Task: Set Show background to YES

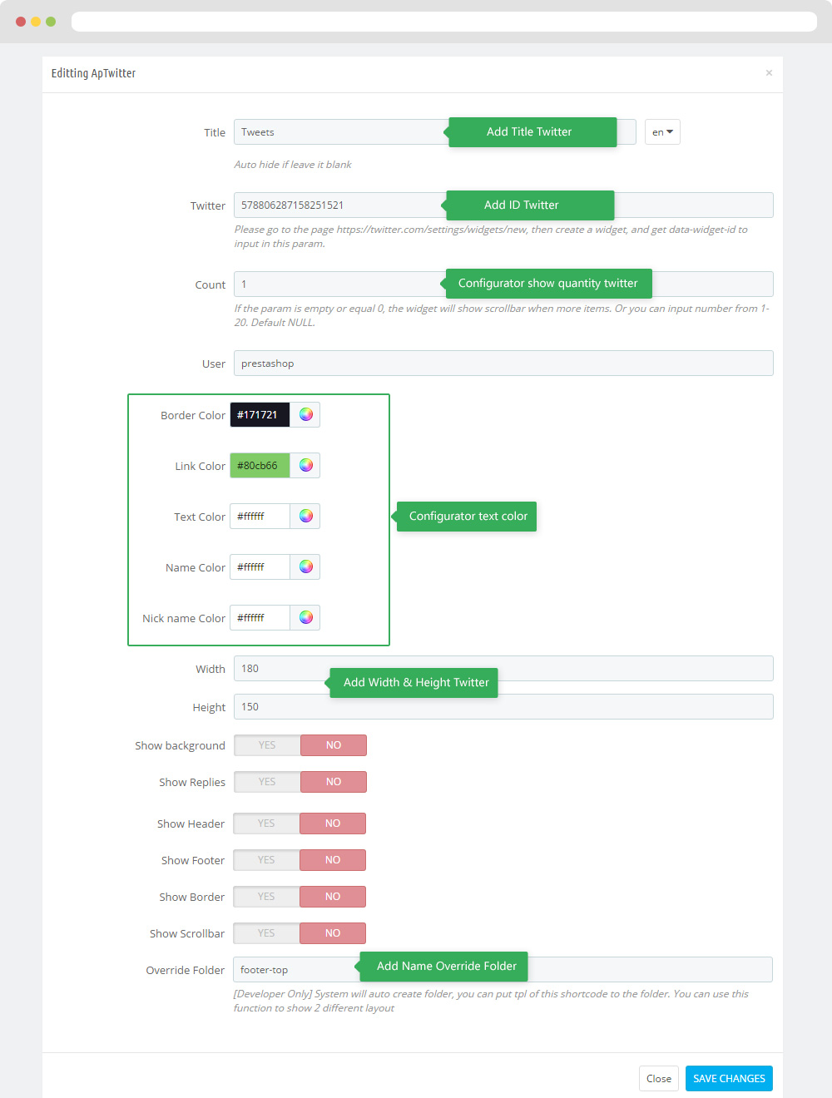Action: click(x=267, y=745)
